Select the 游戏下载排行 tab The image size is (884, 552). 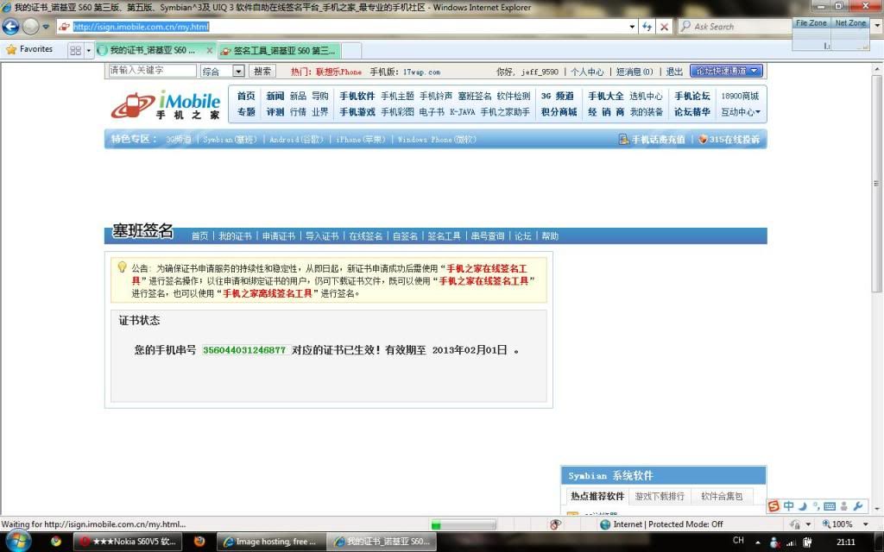pos(660,497)
